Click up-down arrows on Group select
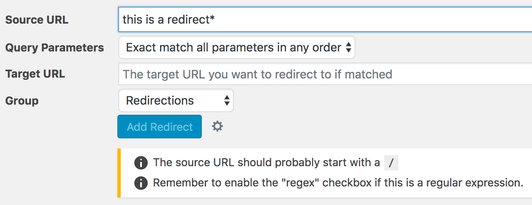 [227, 100]
